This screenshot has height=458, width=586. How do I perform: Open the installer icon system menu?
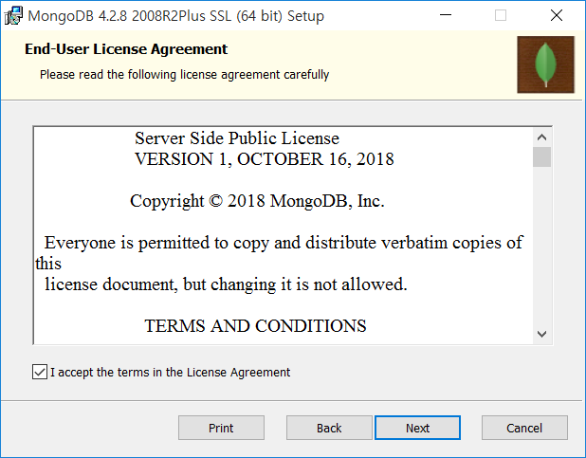click(x=13, y=16)
